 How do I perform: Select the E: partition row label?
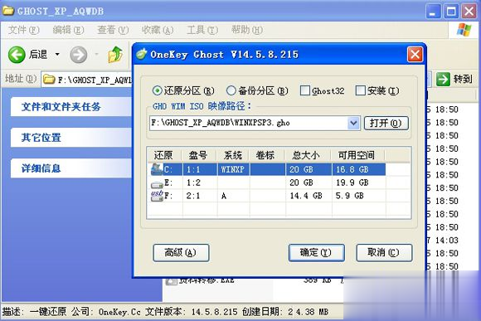coord(168,182)
